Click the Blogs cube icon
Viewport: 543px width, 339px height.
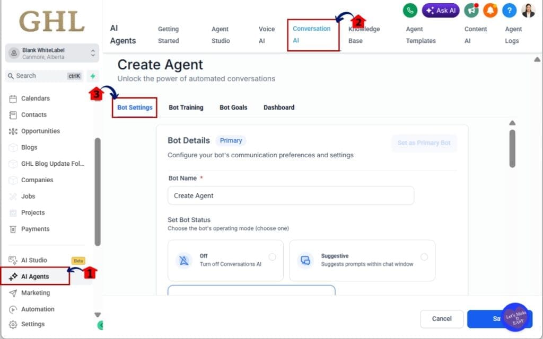pyautogui.click(x=13, y=147)
